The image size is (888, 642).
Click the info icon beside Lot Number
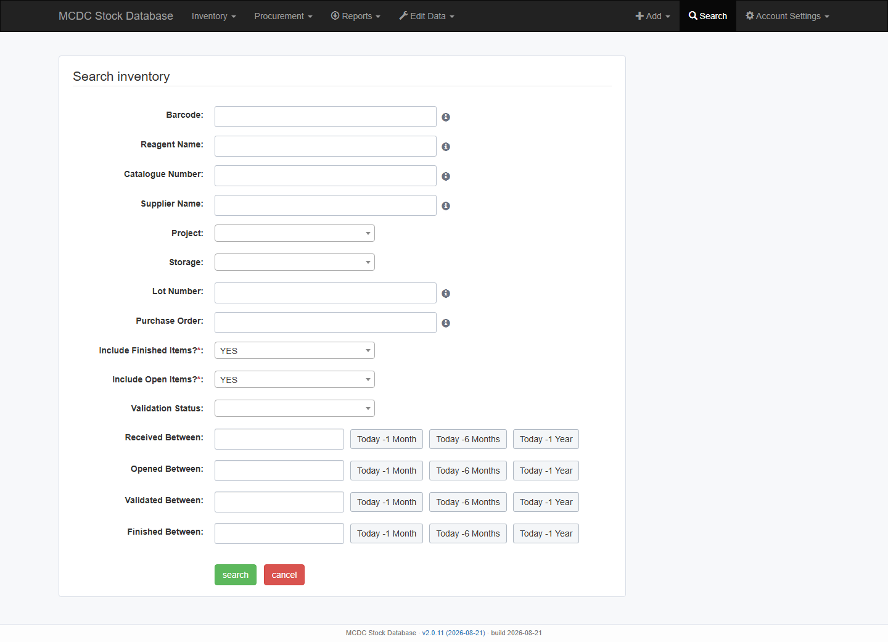point(446,294)
